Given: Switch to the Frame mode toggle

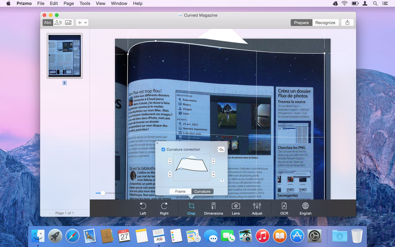Looking at the screenshot, I should pyautogui.click(x=180, y=191).
